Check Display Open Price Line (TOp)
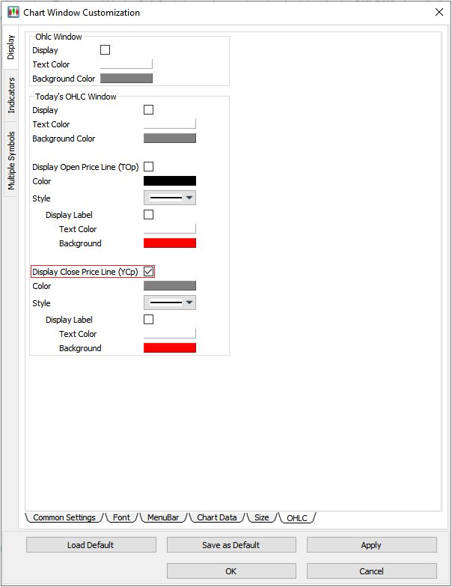The width and height of the screenshot is (452, 587). 148,167
